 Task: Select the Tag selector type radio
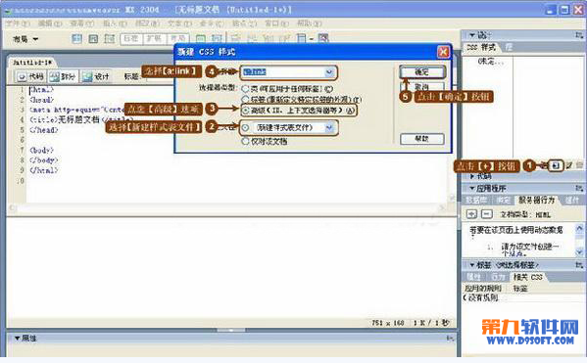click(245, 100)
